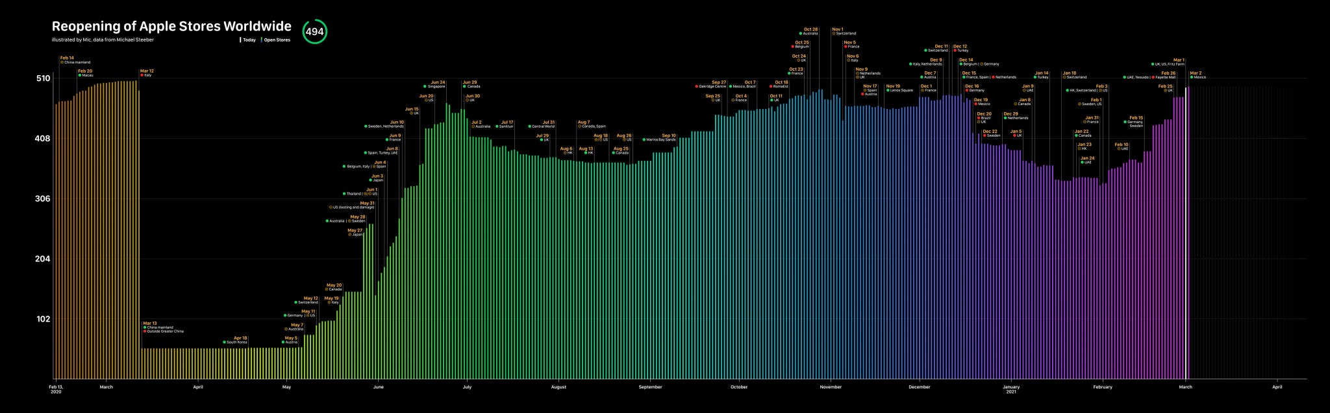Select the Dec 11 date label

(941, 47)
